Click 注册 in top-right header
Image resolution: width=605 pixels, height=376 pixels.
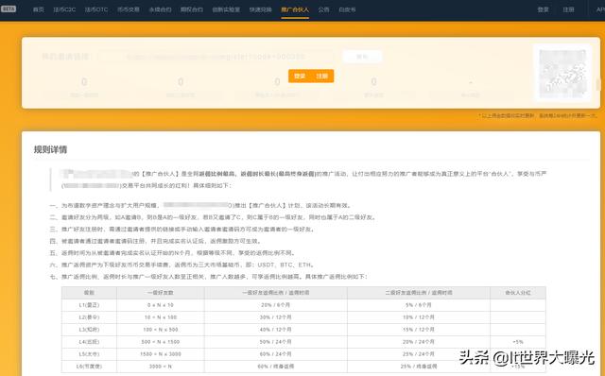[x=569, y=9]
